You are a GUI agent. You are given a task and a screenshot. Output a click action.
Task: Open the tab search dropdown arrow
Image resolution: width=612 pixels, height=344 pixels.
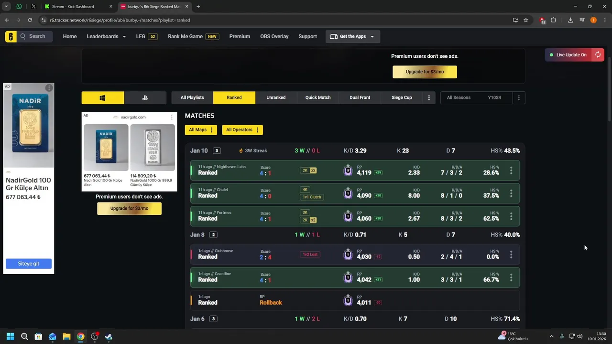tap(7, 7)
